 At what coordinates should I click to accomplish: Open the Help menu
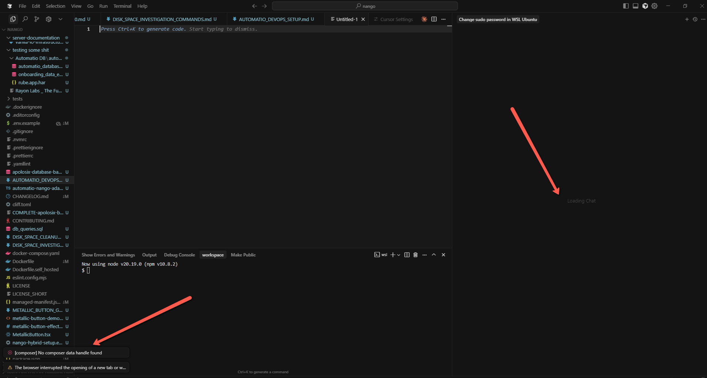pos(143,6)
